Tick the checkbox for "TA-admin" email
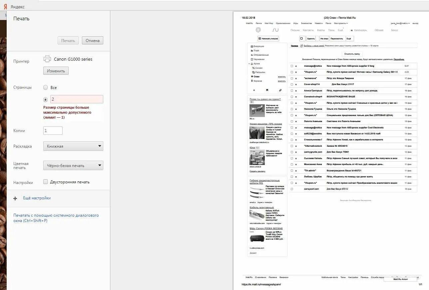The width and height of the screenshot is (429, 290). pos(292,170)
